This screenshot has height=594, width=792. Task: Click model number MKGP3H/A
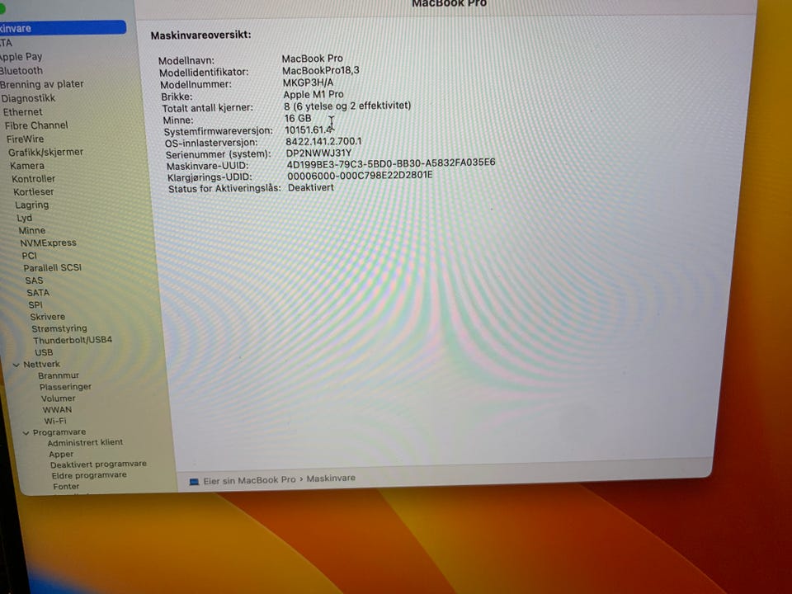(308, 82)
